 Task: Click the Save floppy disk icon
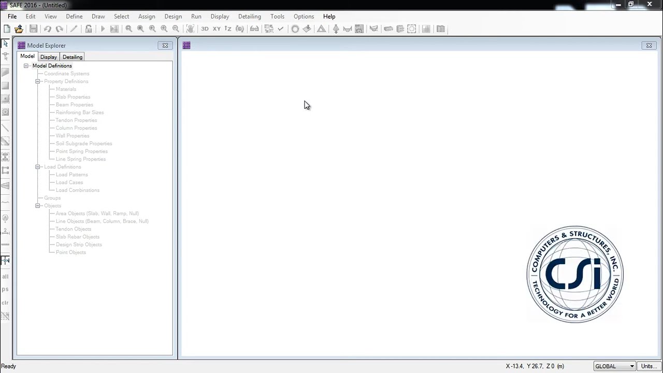33,29
